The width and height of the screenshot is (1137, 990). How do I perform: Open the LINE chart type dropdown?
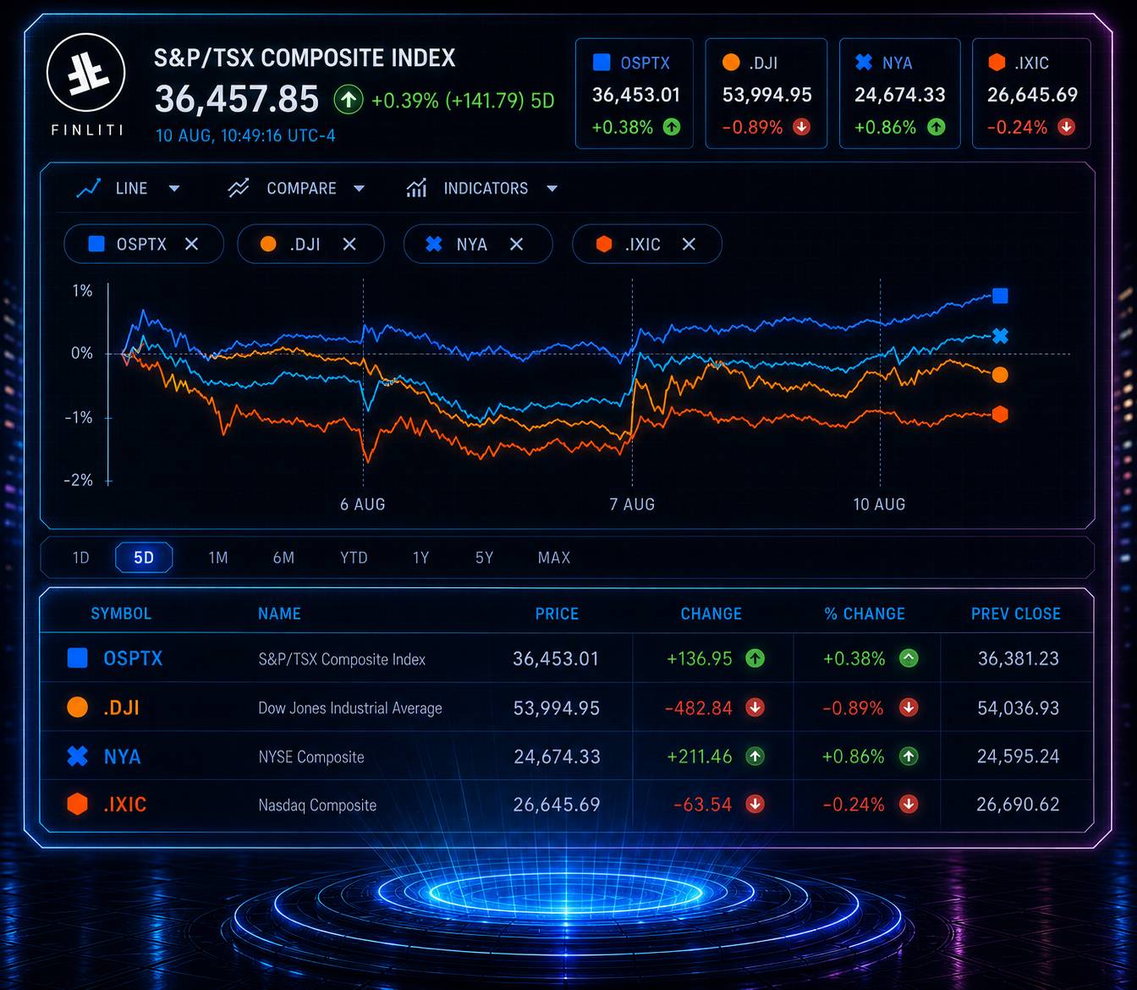point(174,189)
